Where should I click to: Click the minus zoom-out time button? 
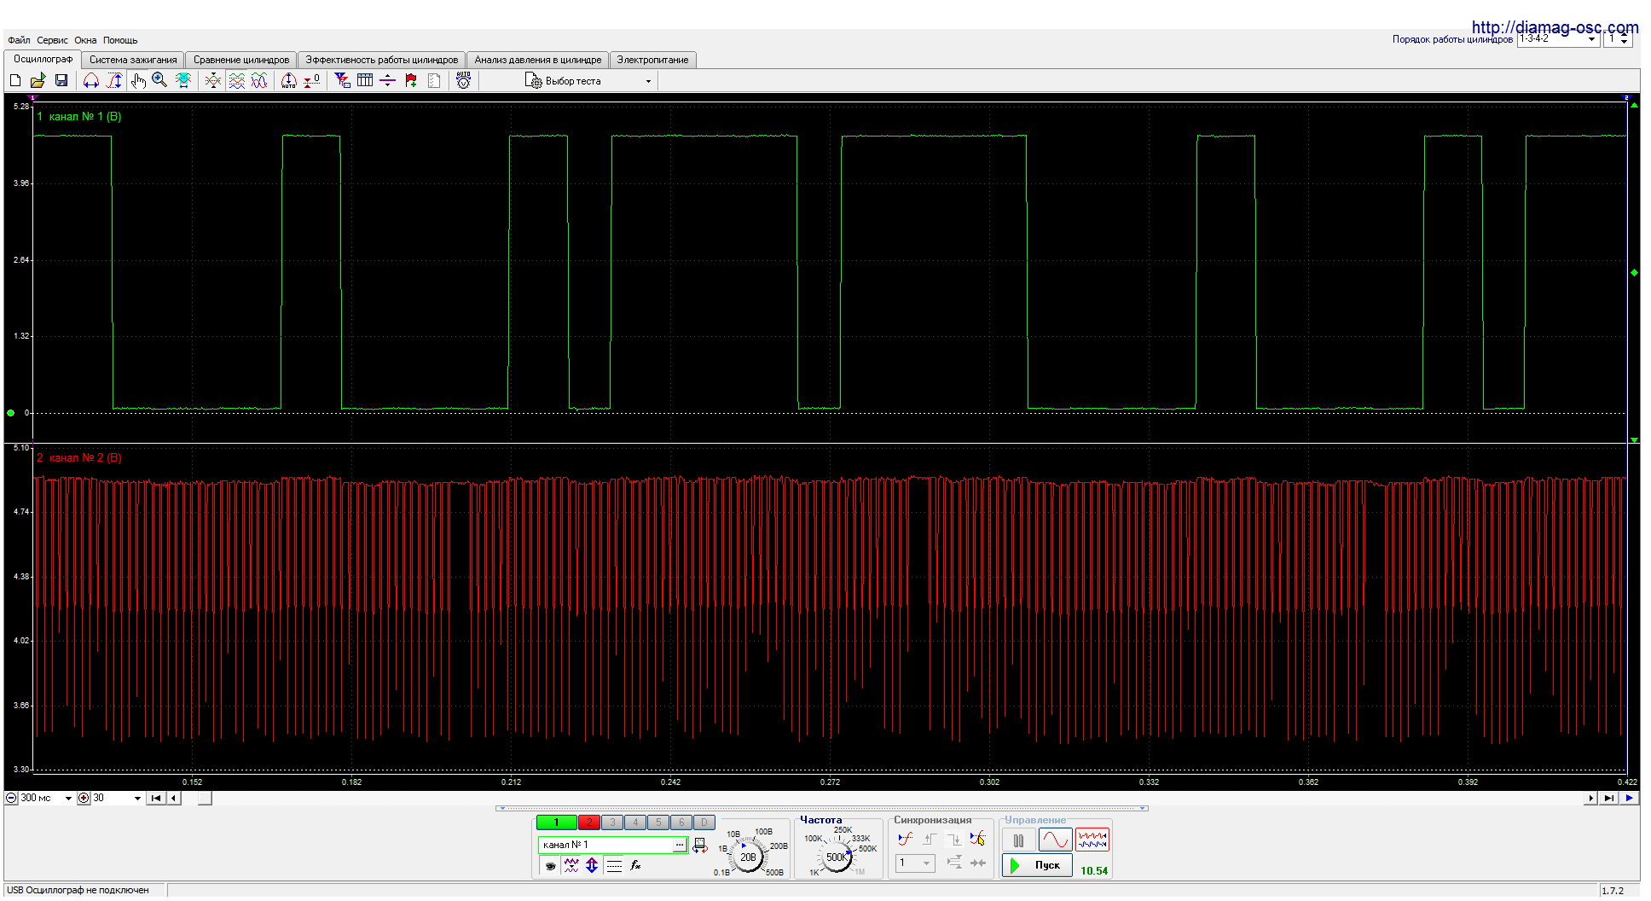pyautogui.click(x=11, y=799)
